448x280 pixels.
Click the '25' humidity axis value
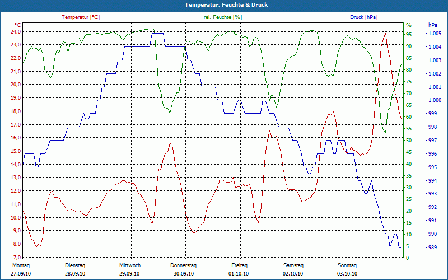pyautogui.click(x=409, y=199)
